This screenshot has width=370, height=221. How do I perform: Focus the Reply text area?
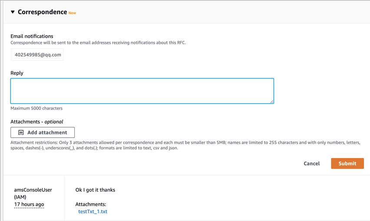[142, 91]
